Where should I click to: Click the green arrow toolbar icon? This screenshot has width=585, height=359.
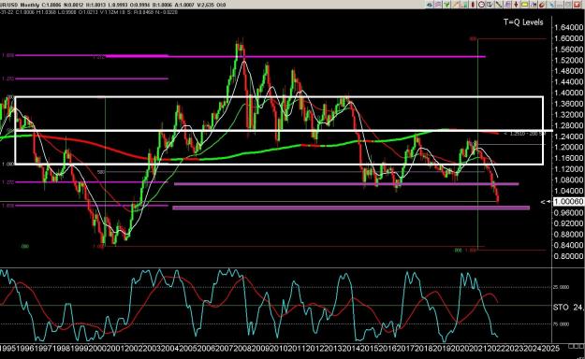pos(446,5)
